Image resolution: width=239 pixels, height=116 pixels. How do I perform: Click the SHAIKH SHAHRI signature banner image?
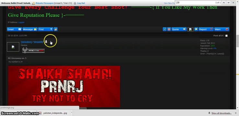(64, 86)
